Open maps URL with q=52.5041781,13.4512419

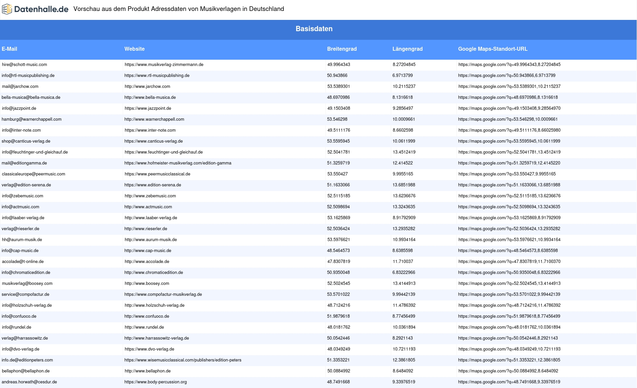click(510, 152)
